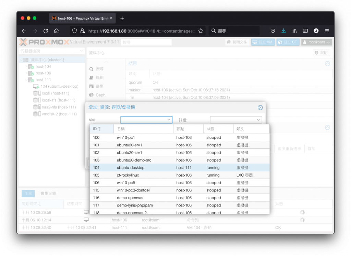Bookmark this page with the star icon
The width and height of the screenshot is (351, 256).
[201, 31]
